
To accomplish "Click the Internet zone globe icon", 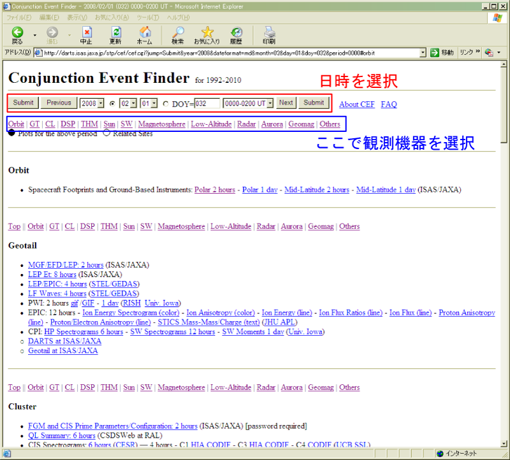I will pos(440,454).
